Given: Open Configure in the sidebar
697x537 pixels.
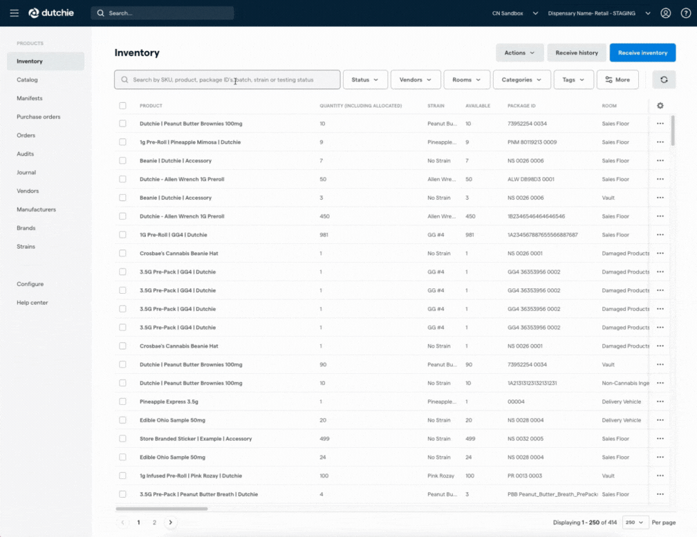Looking at the screenshot, I should [x=30, y=284].
